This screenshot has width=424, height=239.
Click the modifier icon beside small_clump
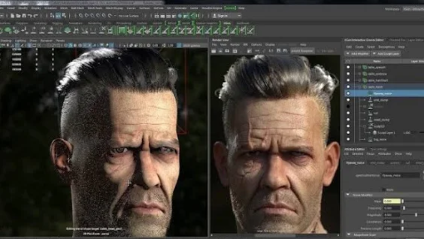(x=370, y=119)
